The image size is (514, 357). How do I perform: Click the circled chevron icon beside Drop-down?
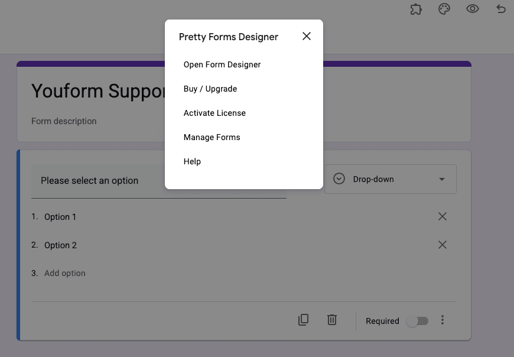[339, 178]
